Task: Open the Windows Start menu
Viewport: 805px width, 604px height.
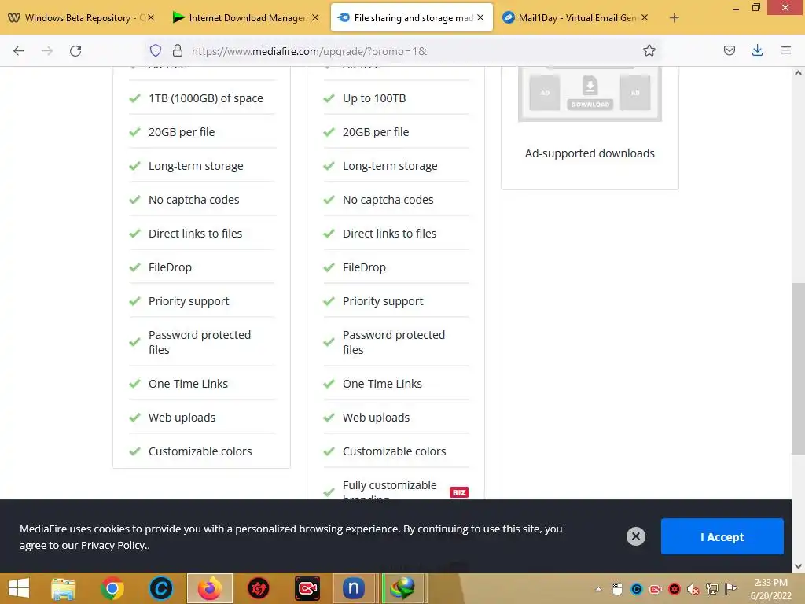Action: click(x=19, y=588)
